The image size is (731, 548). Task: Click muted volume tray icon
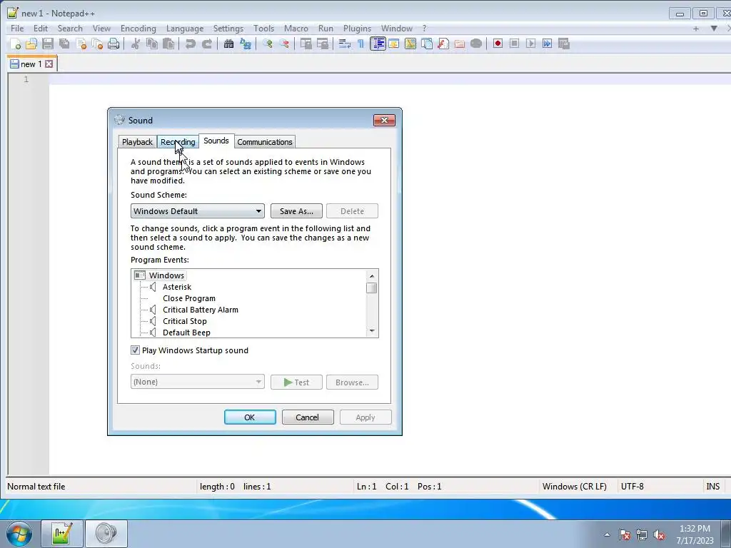tap(659, 534)
